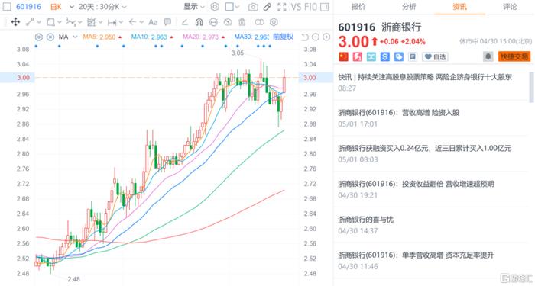
Task: Zoom out chart with minus icon
Action: [x=316, y=37]
